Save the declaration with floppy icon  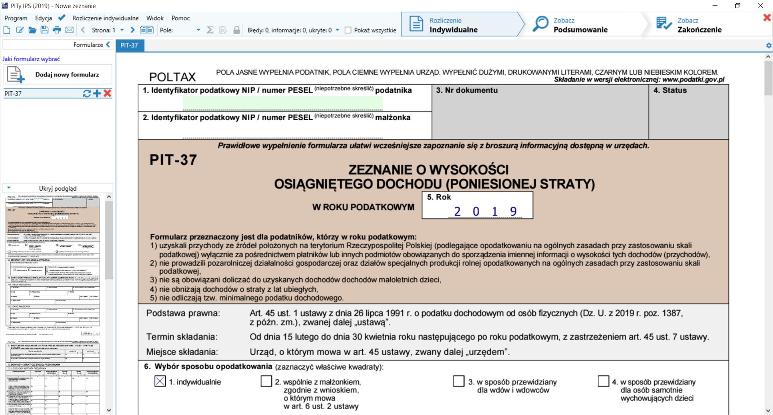click(44, 30)
